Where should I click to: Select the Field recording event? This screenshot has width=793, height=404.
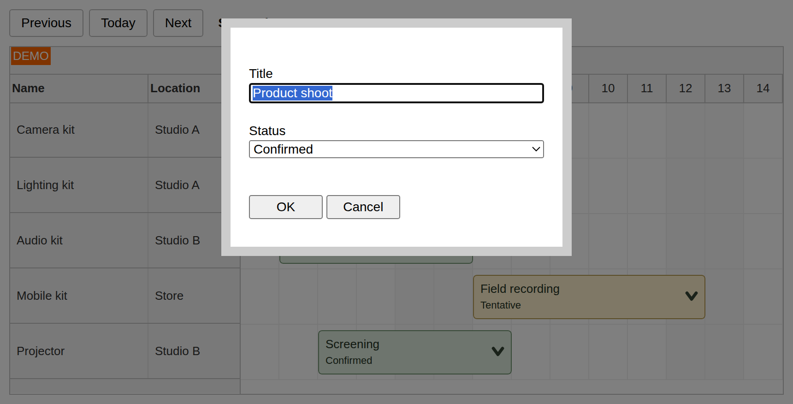click(x=589, y=297)
